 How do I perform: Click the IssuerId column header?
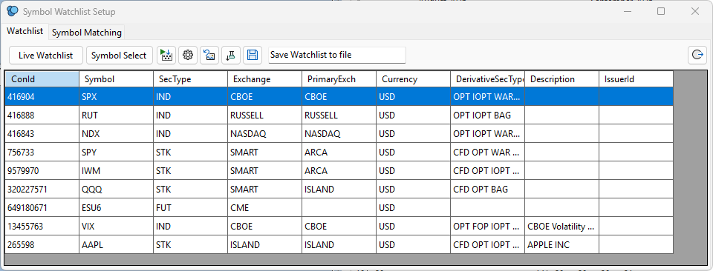(x=637, y=79)
